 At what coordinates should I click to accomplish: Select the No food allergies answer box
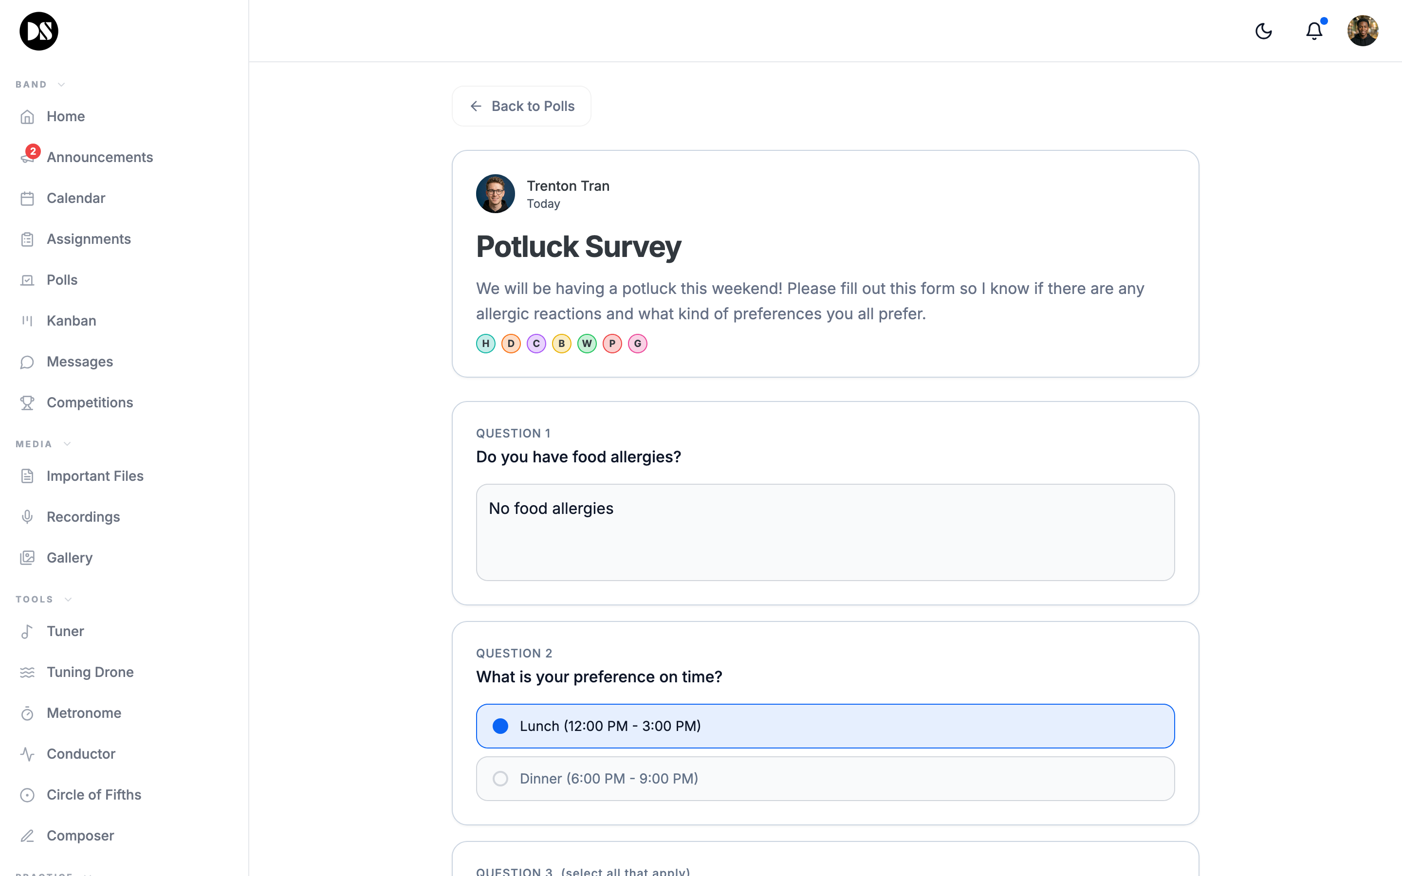(x=825, y=532)
